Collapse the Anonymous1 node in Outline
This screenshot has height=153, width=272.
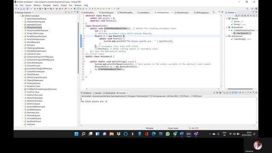tap(227, 36)
